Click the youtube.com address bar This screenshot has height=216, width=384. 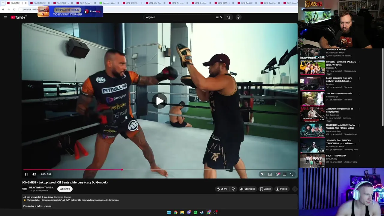point(30,9)
